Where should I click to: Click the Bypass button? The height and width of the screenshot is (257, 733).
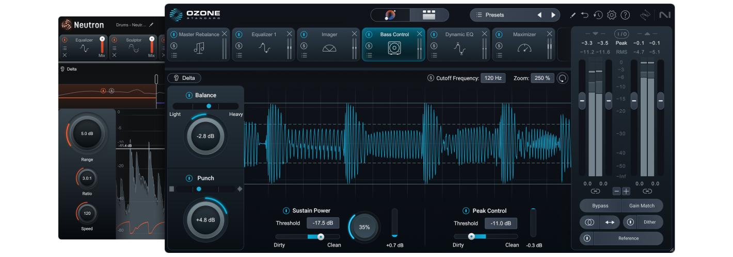click(600, 205)
